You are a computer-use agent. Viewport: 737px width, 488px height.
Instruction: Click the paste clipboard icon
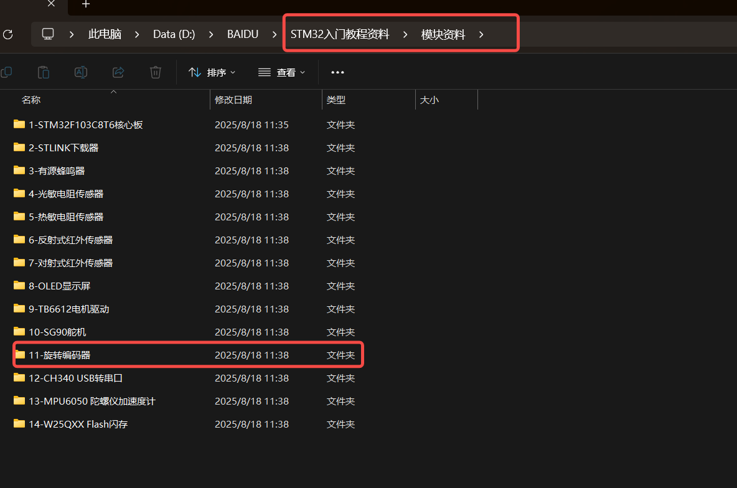43,72
